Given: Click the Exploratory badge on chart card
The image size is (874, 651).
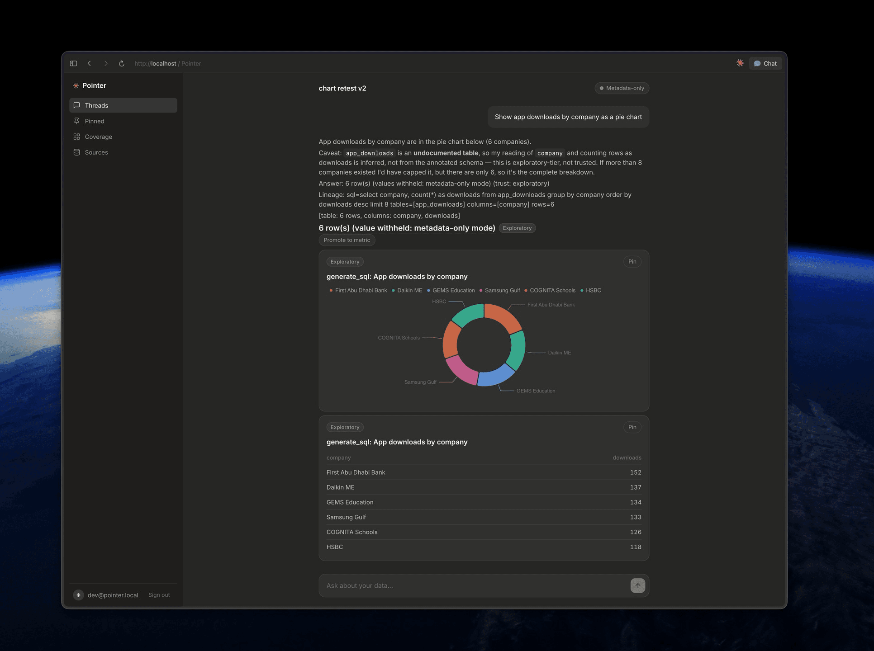Looking at the screenshot, I should click(x=345, y=262).
